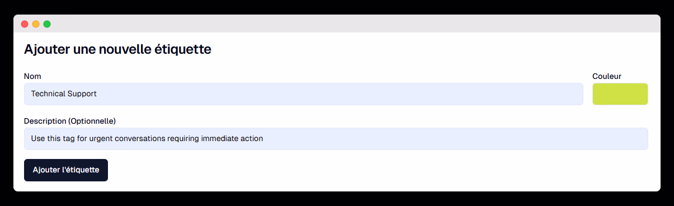Click the green maximize window button
This screenshot has width=674, height=206.
click(x=47, y=24)
